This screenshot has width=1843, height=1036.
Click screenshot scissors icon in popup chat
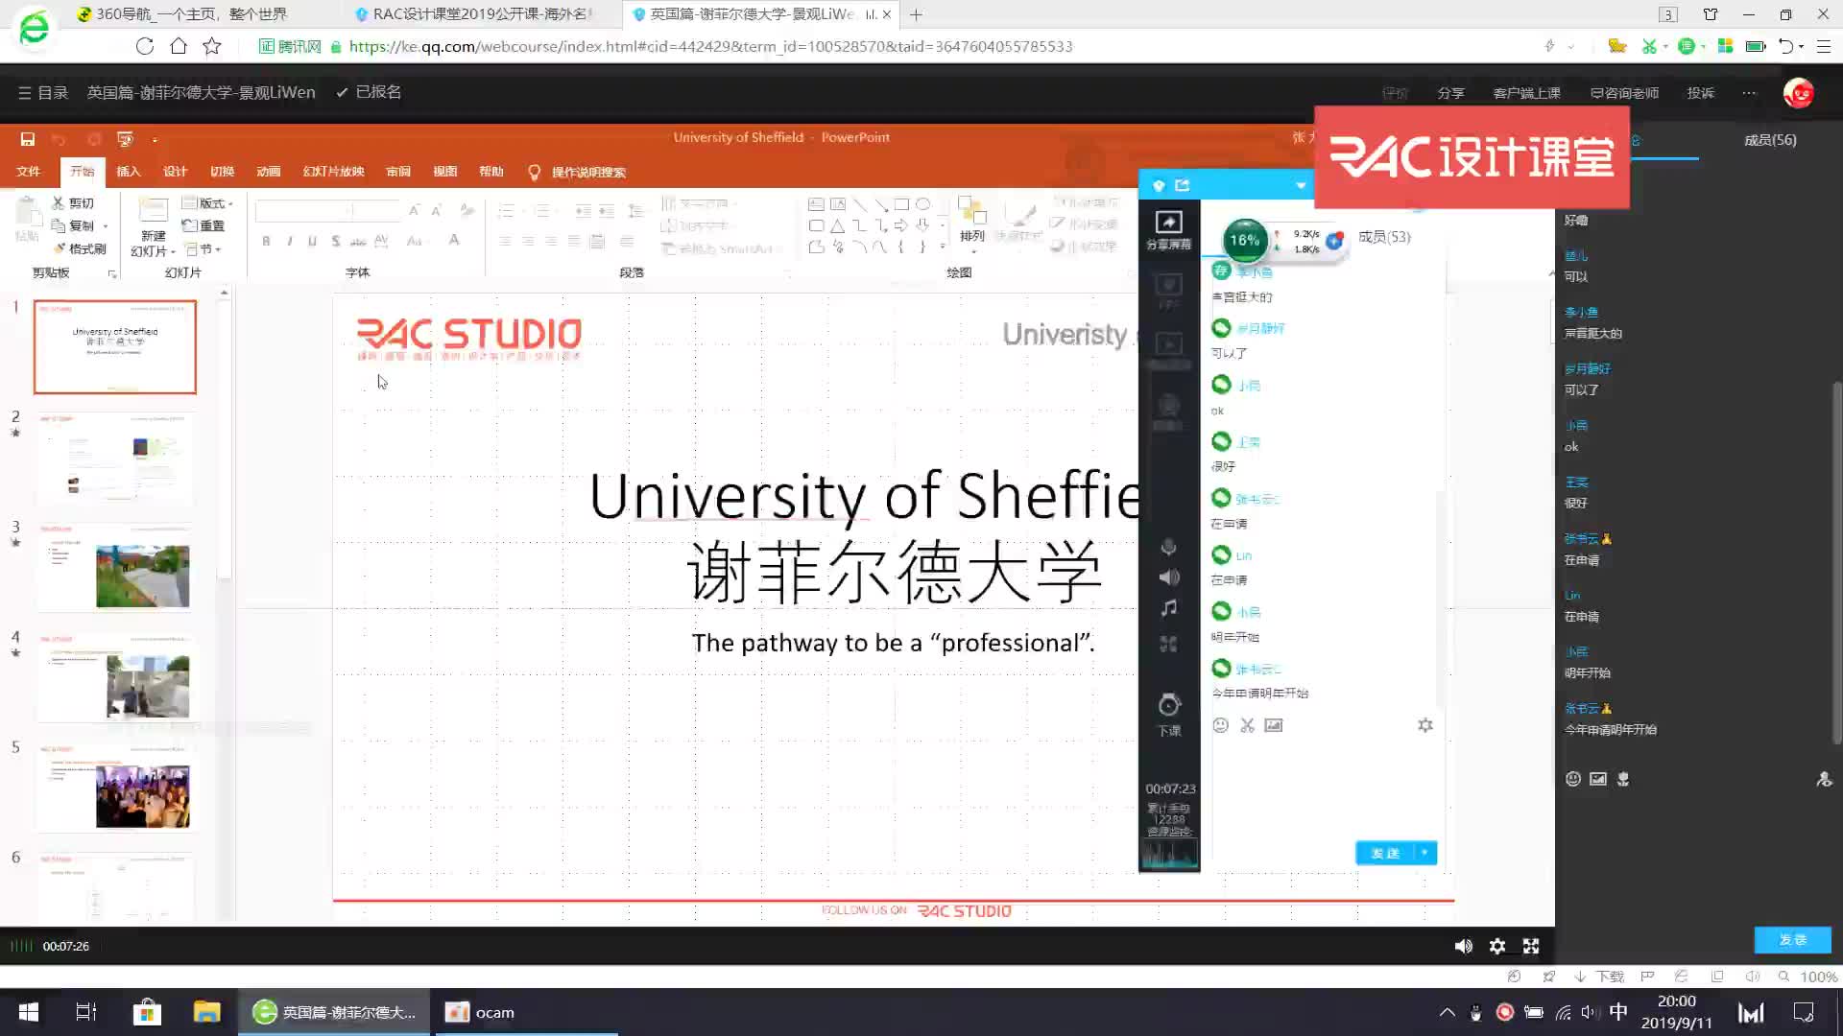1247,725
